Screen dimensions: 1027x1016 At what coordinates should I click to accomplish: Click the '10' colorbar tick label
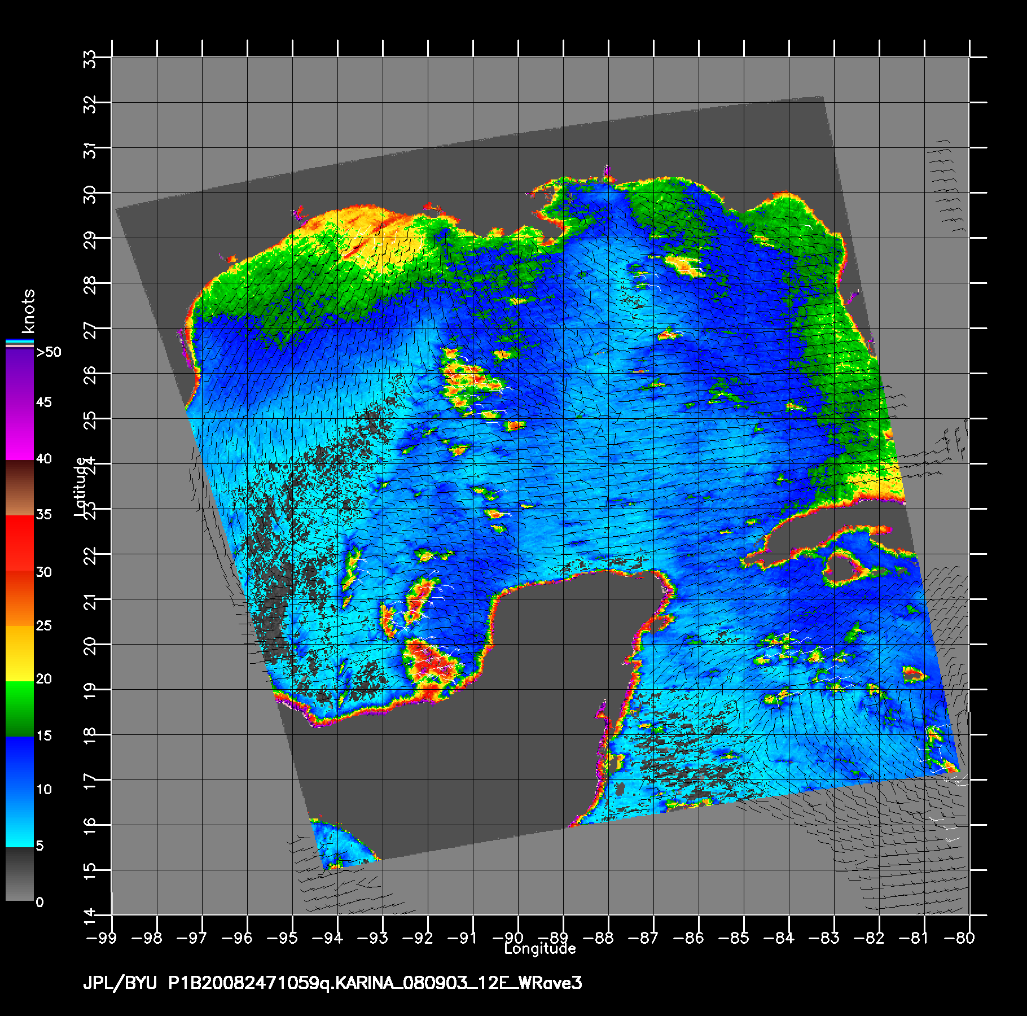point(43,789)
